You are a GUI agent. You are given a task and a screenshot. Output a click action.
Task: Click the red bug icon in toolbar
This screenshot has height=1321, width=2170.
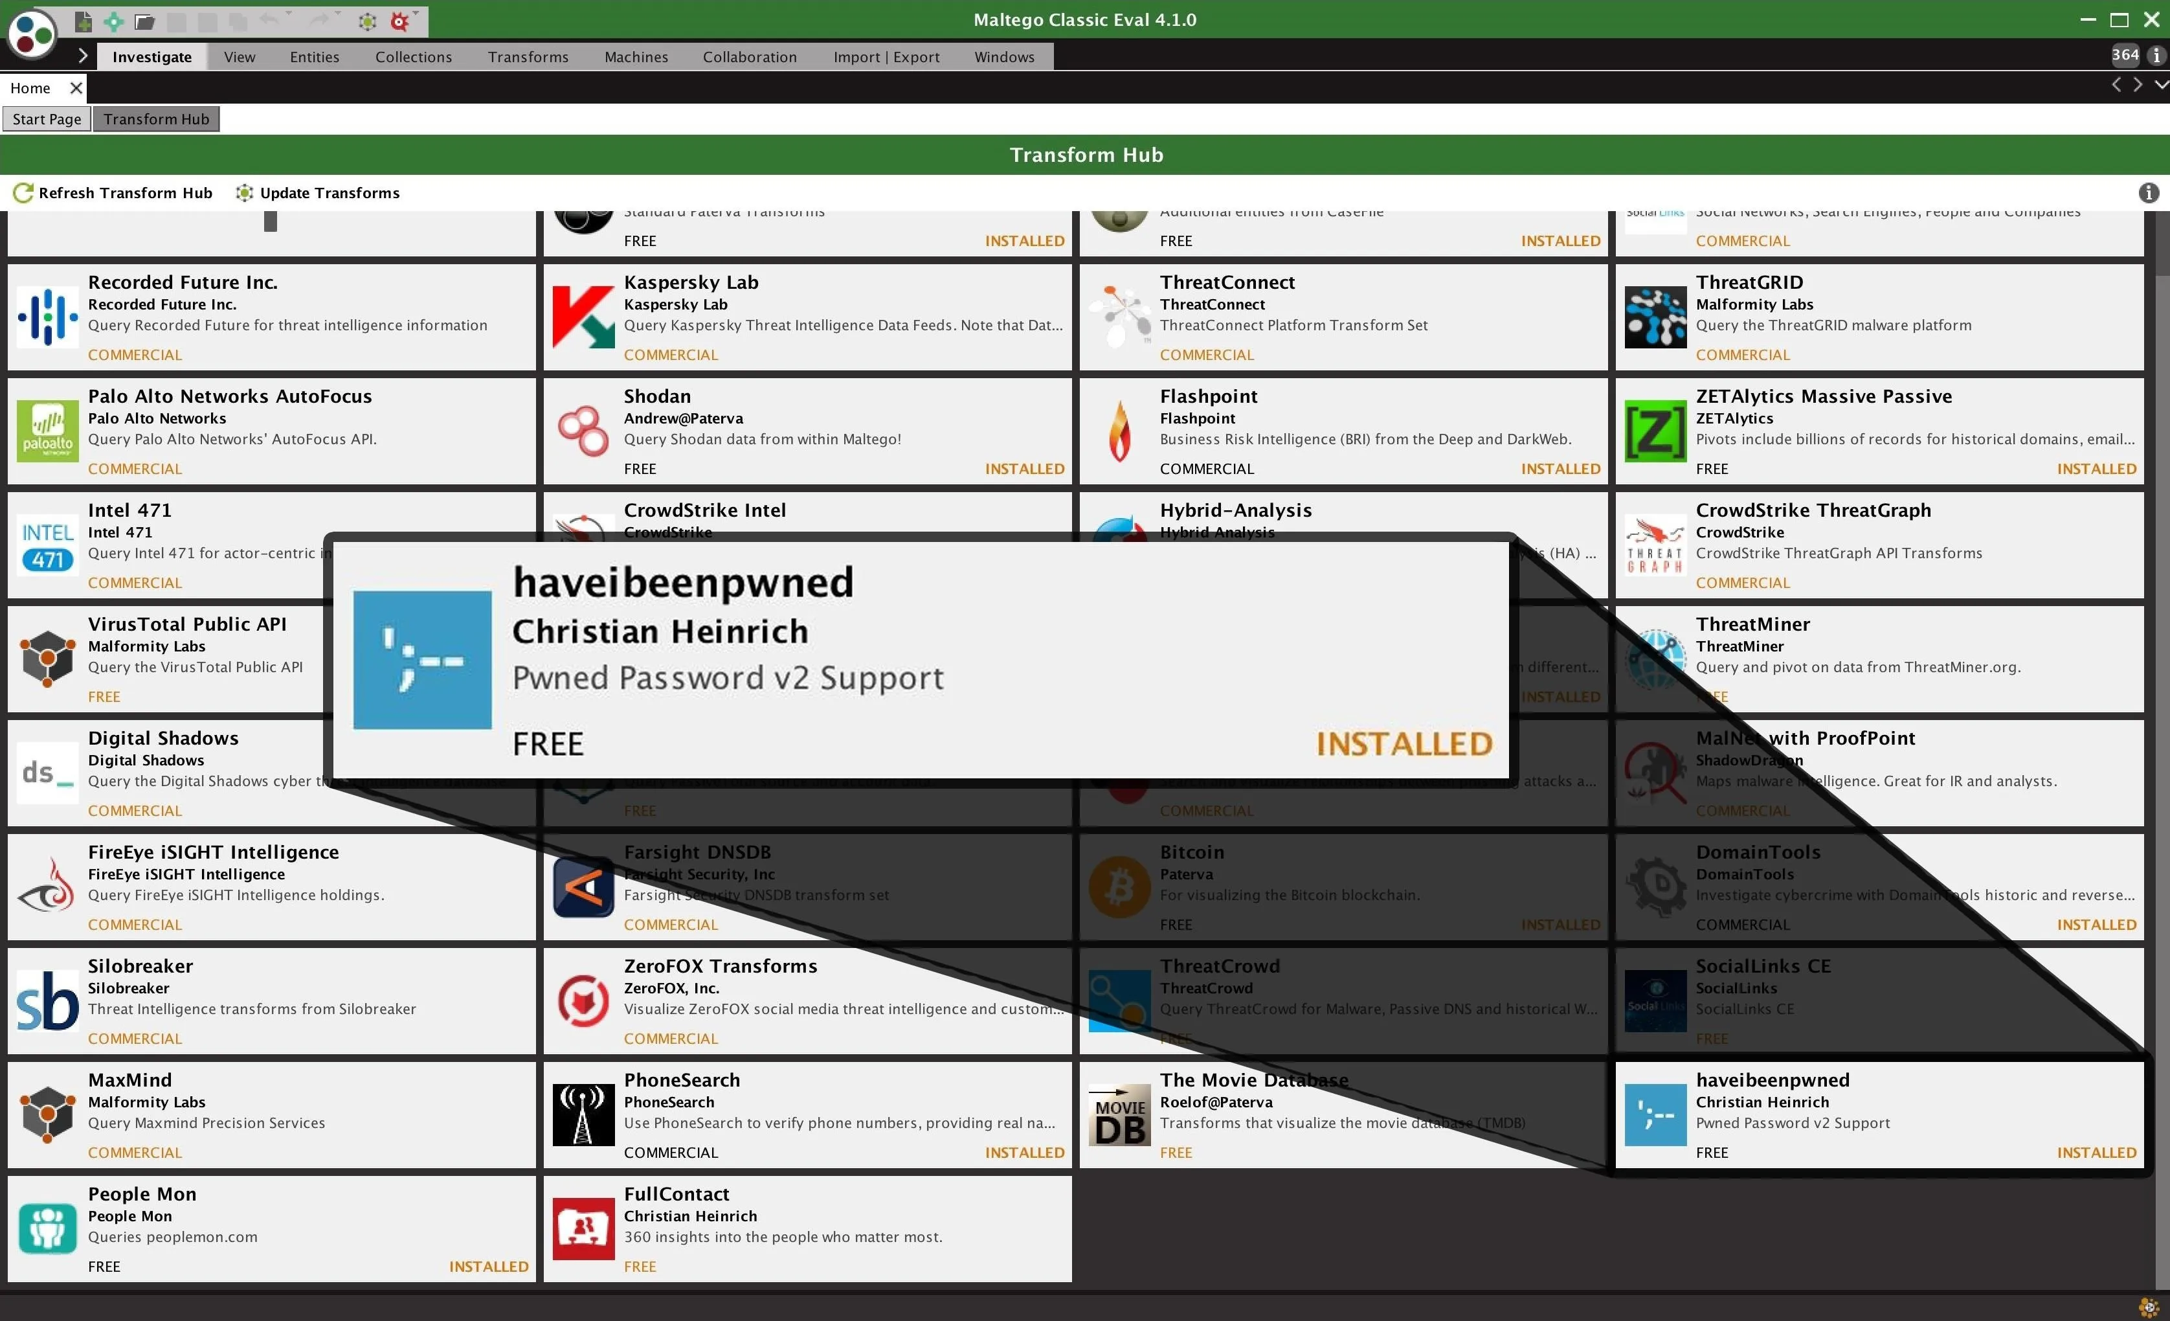point(399,21)
